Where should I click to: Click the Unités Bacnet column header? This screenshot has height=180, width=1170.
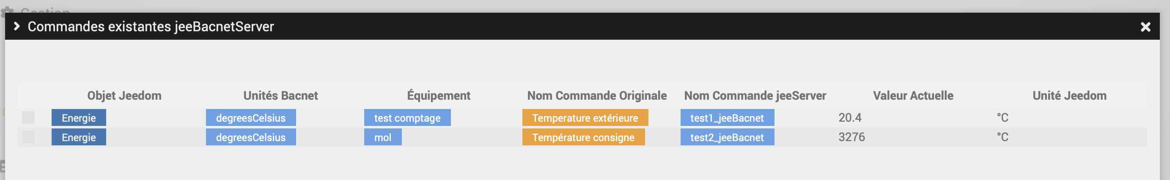[280, 95]
